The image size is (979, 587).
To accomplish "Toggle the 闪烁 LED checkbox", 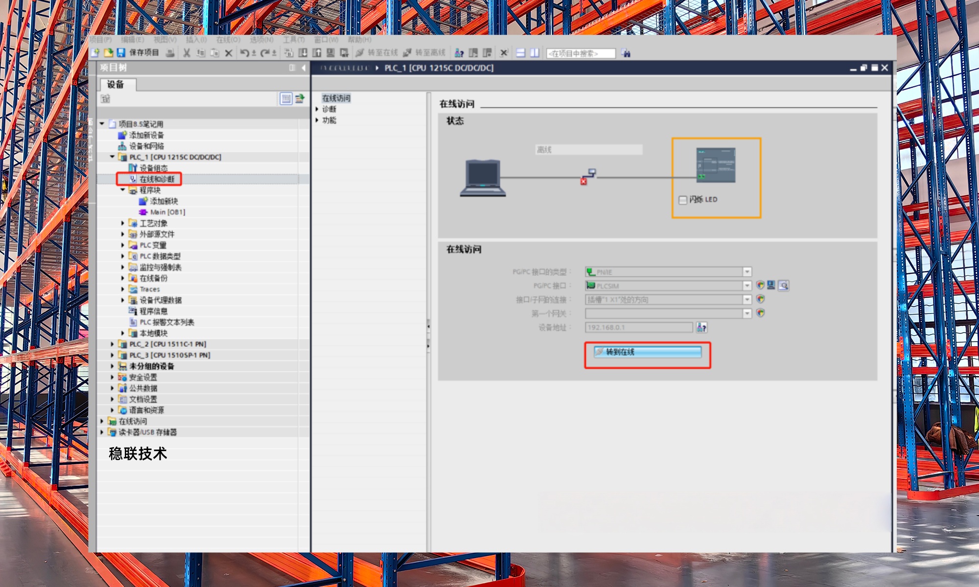I will pyautogui.click(x=683, y=200).
